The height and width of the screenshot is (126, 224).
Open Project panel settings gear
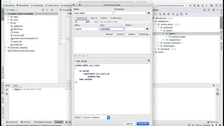pyautogui.click(x=52, y=10)
